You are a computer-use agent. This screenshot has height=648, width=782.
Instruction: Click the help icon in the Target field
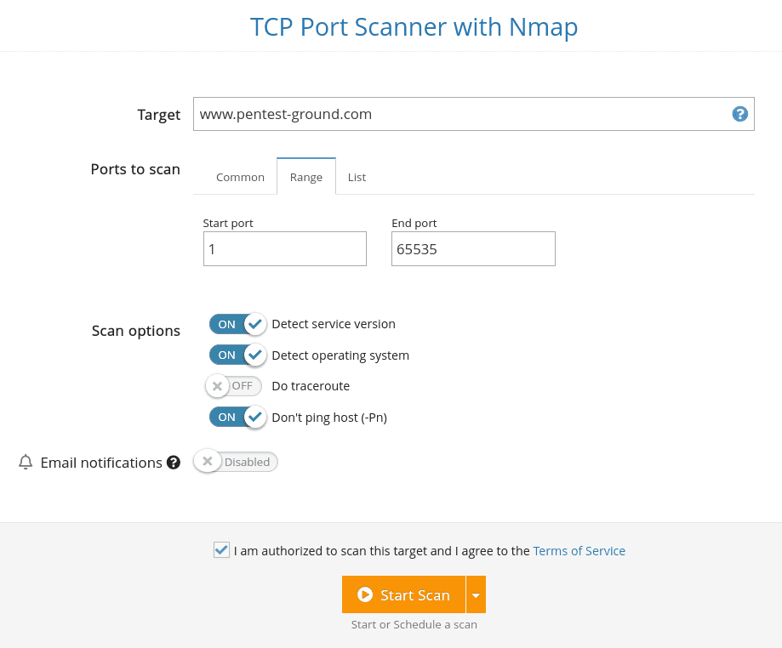tap(739, 113)
